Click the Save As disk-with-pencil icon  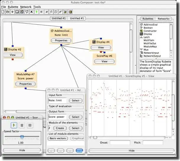(22, 12)
